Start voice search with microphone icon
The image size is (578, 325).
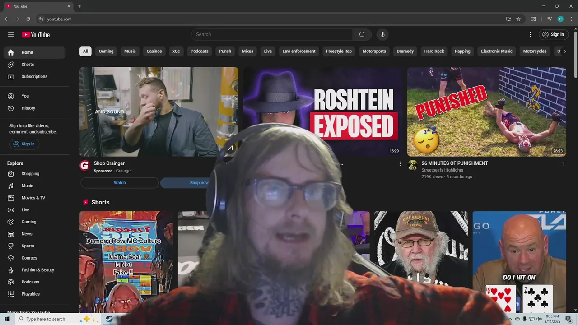pos(382,35)
